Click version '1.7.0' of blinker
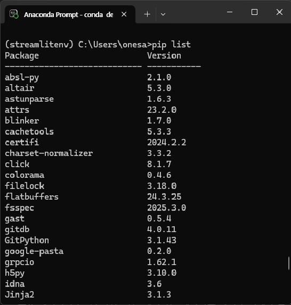The image size is (291, 305). [x=159, y=121]
